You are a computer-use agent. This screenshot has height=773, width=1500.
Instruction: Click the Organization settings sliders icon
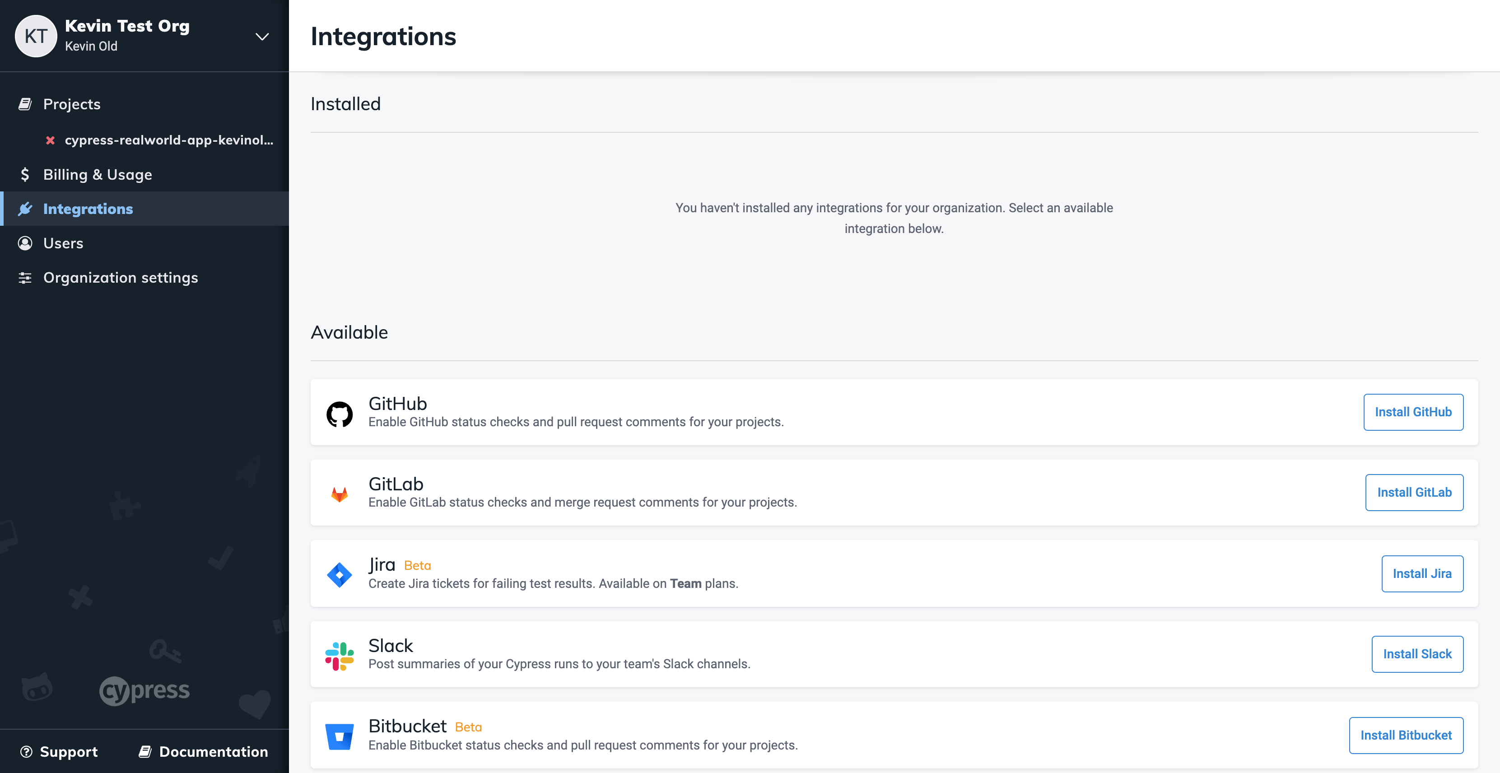point(25,277)
